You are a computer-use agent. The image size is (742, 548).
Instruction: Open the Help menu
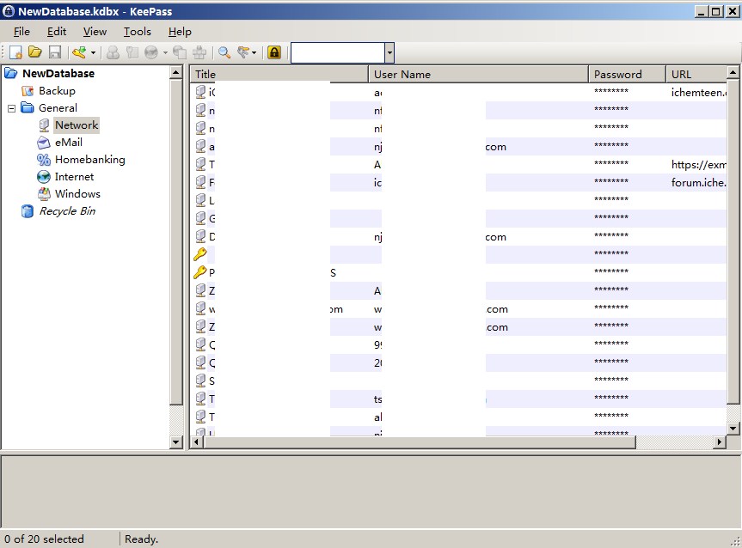180,32
